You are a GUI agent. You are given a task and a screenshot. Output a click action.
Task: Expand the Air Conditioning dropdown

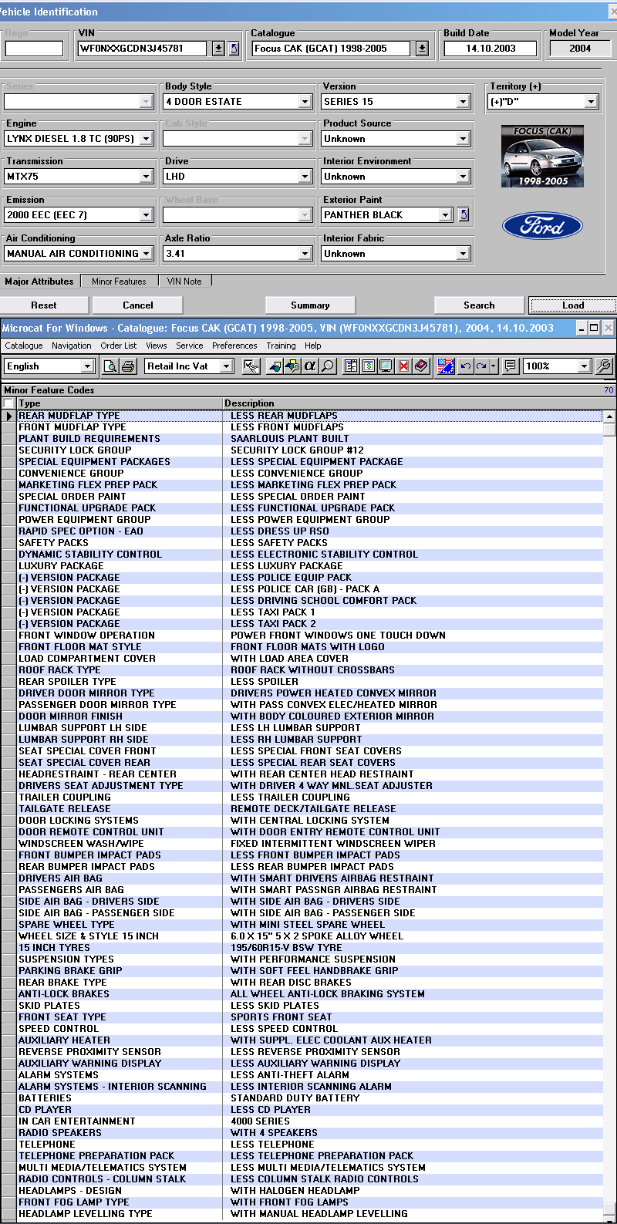tap(146, 254)
